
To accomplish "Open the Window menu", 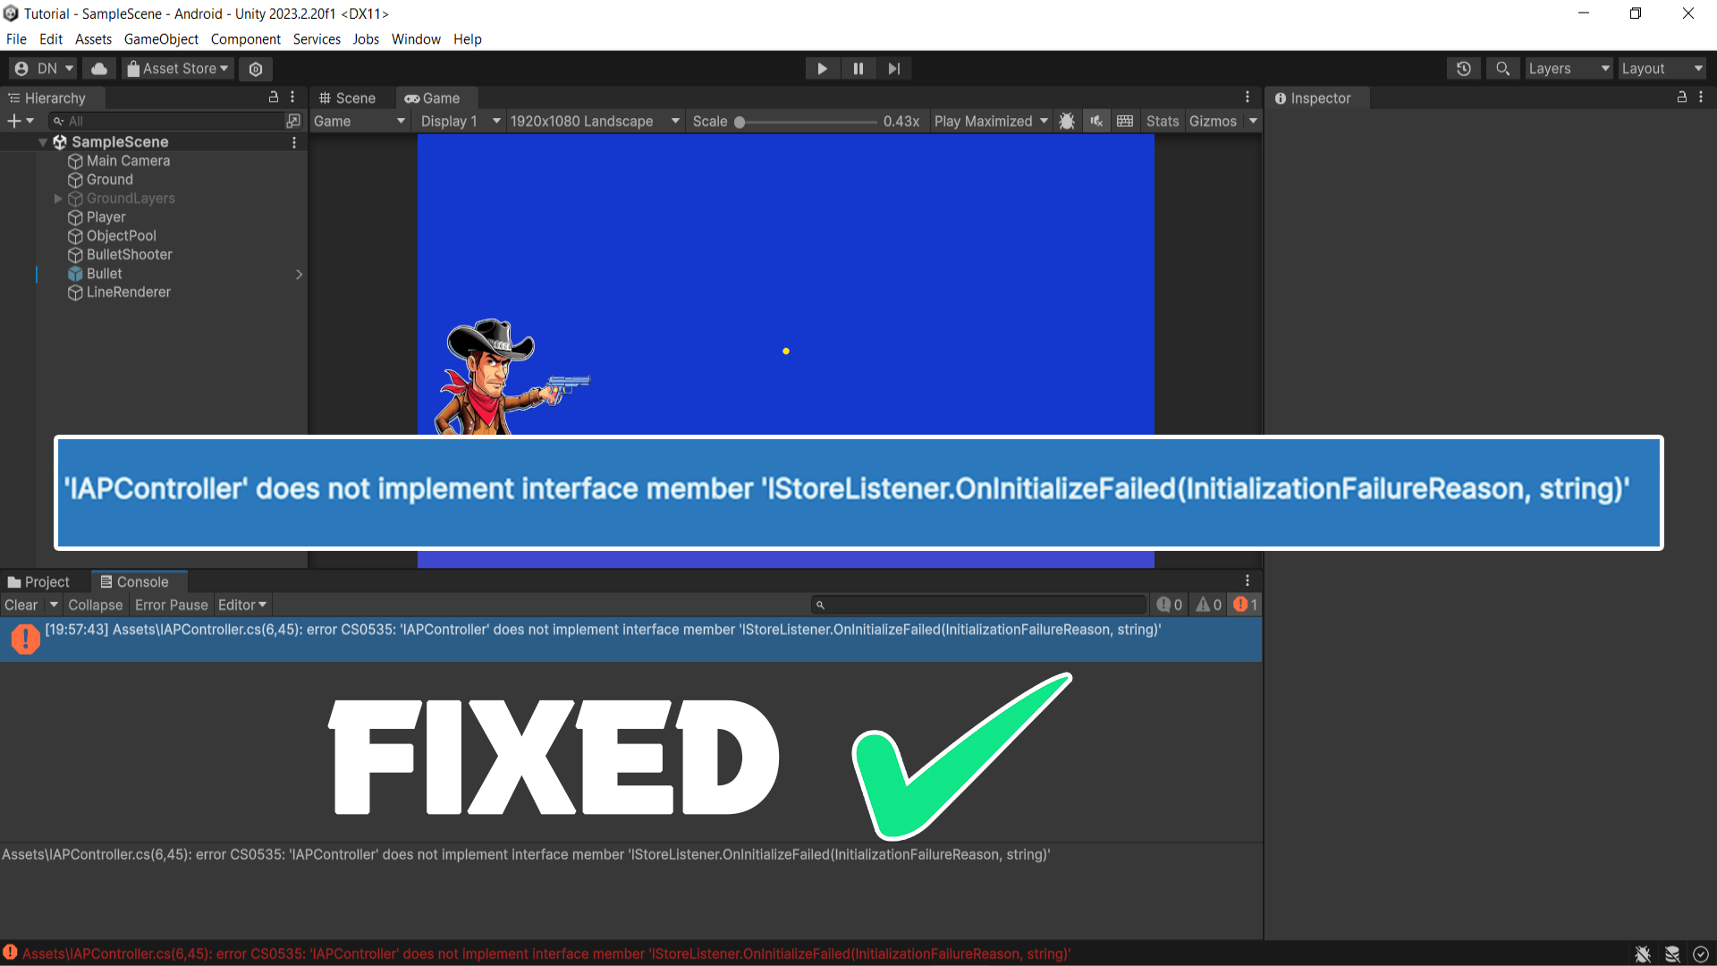I will 416,39.
